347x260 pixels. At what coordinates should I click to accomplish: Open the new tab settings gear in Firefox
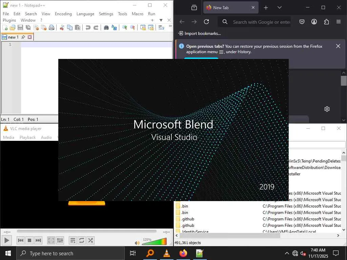tap(327, 109)
